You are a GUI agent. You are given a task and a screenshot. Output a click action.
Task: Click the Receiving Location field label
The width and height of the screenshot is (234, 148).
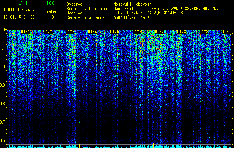87,9
